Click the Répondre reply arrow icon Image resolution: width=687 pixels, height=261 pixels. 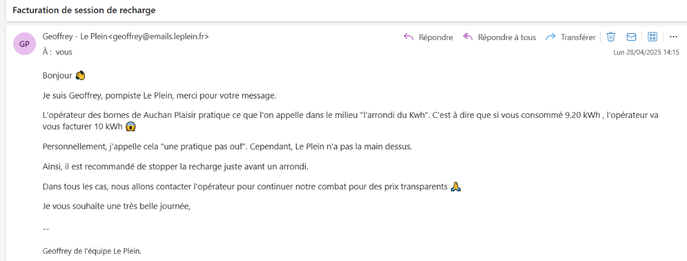pos(409,37)
